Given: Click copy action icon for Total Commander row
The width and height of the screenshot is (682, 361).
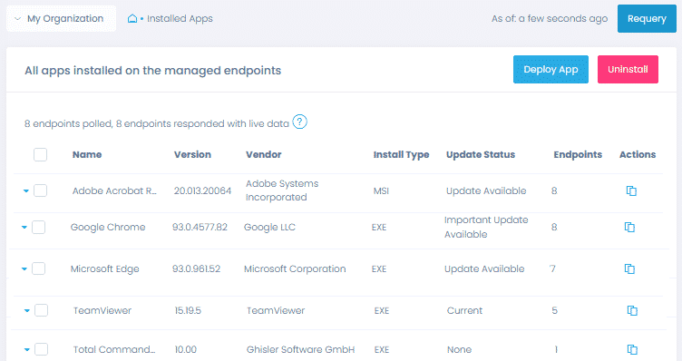Looking at the screenshot, I should 632,349.
